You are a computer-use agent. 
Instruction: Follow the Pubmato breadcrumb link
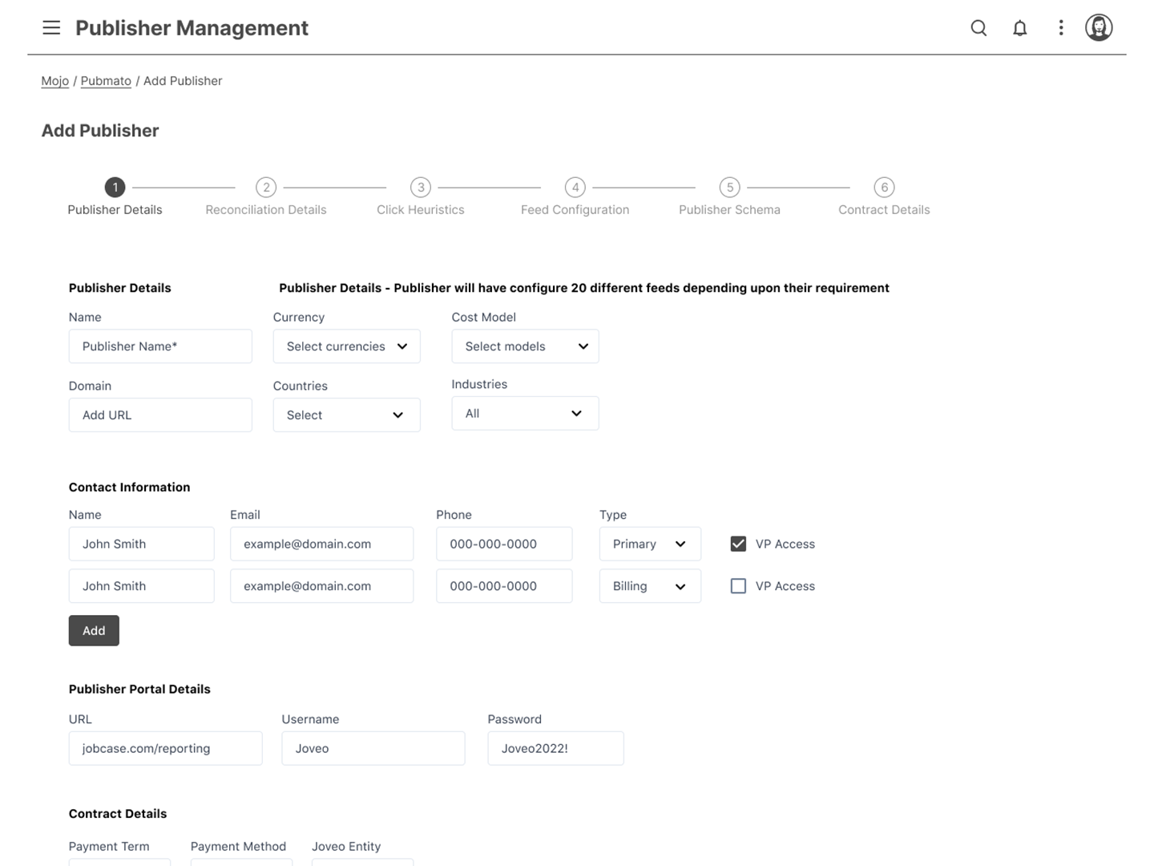click(106, 81)
